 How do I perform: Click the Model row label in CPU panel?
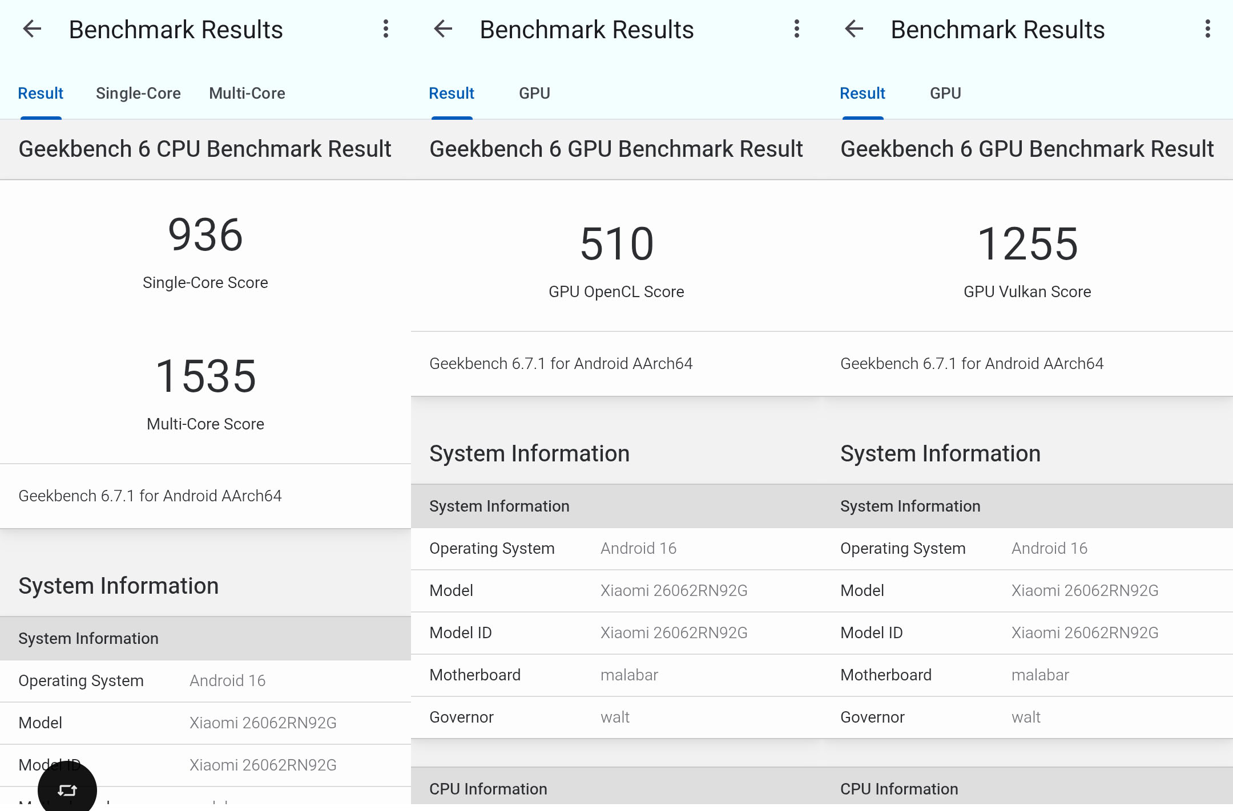tap(40, 723)
